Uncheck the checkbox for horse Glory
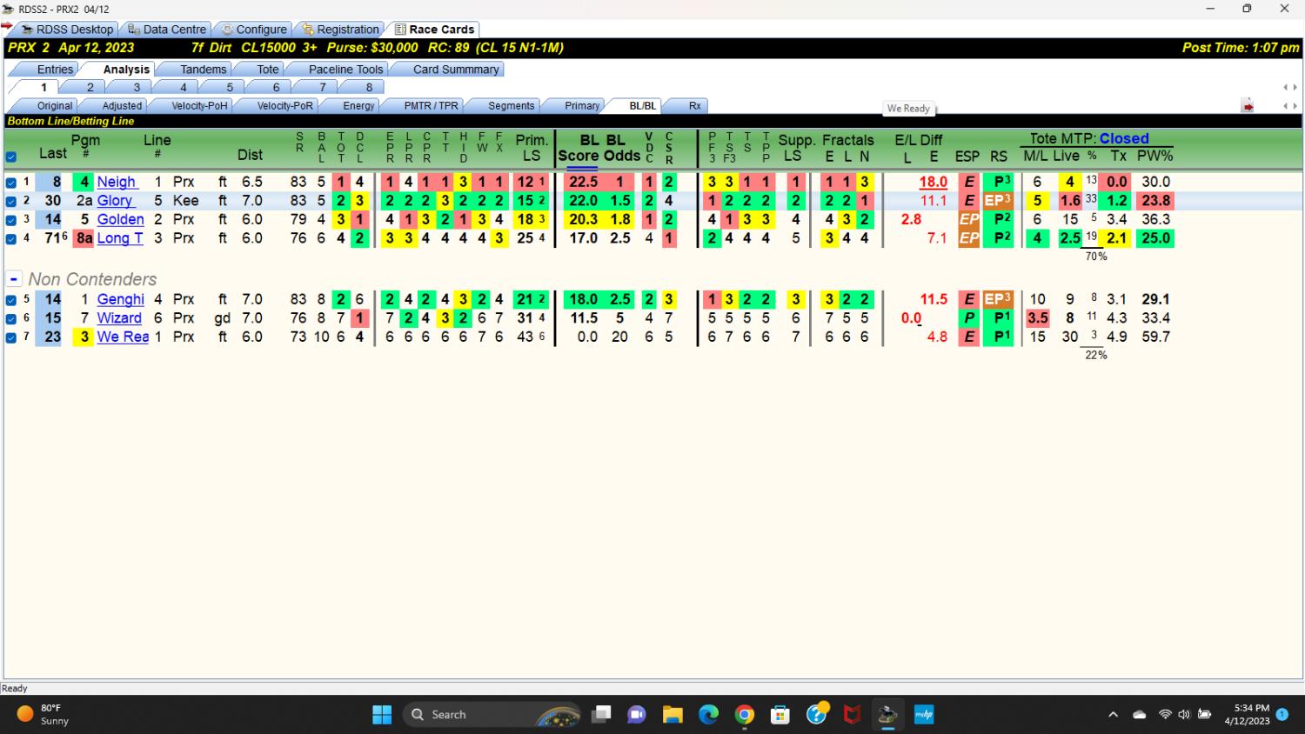The height and width of the screenshot is (734, 1305). click(x=11, y=201)
